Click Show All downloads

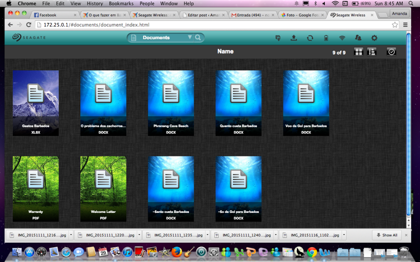point(386,235)
